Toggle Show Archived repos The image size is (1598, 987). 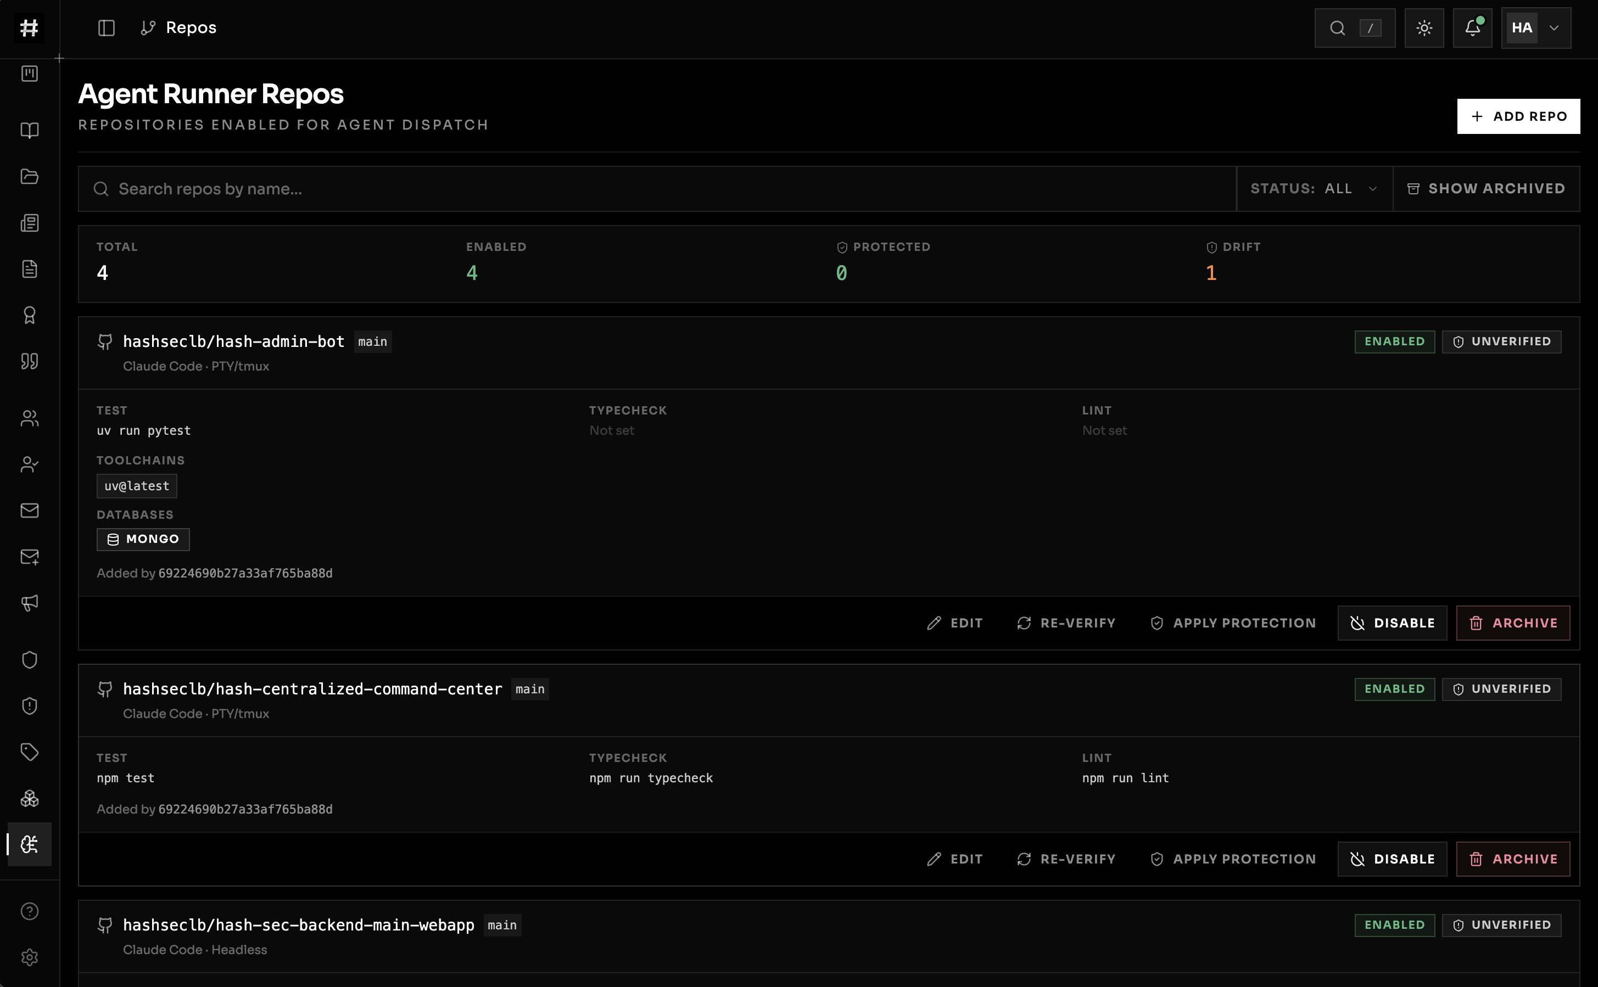coord(1487,189)
